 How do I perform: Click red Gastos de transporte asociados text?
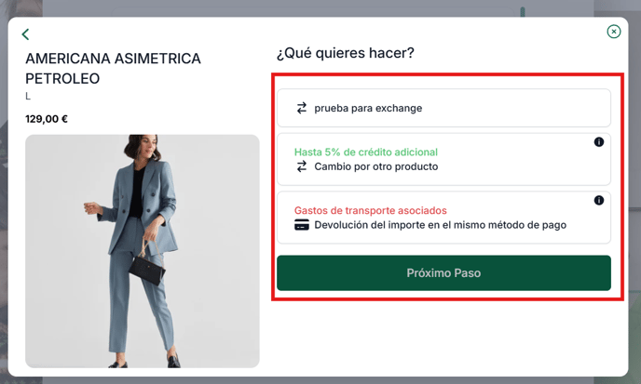371,210
